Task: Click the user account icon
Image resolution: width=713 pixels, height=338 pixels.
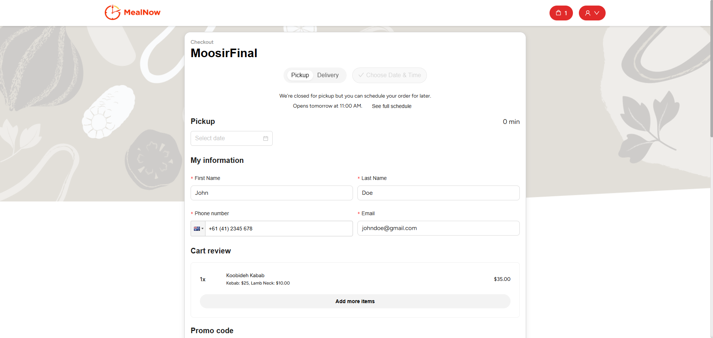Action: 587,13
